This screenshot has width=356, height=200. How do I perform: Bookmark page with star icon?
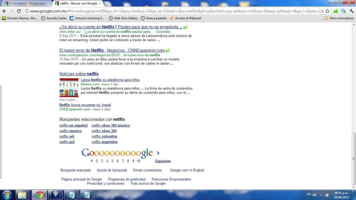(328, 11)
